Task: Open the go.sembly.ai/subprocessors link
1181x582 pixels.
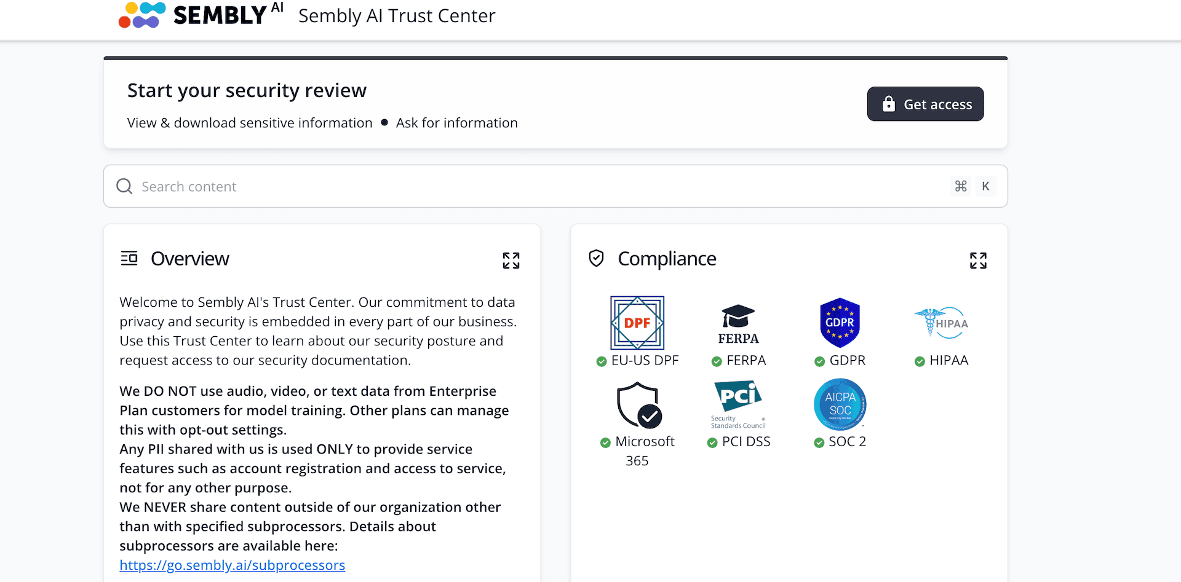Action: pyautogui.click(x=232, y=565)
